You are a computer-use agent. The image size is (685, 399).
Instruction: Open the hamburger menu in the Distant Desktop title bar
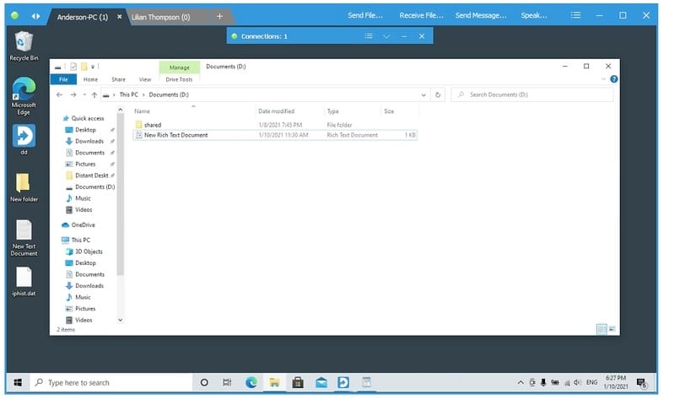(x=575, y=16)
